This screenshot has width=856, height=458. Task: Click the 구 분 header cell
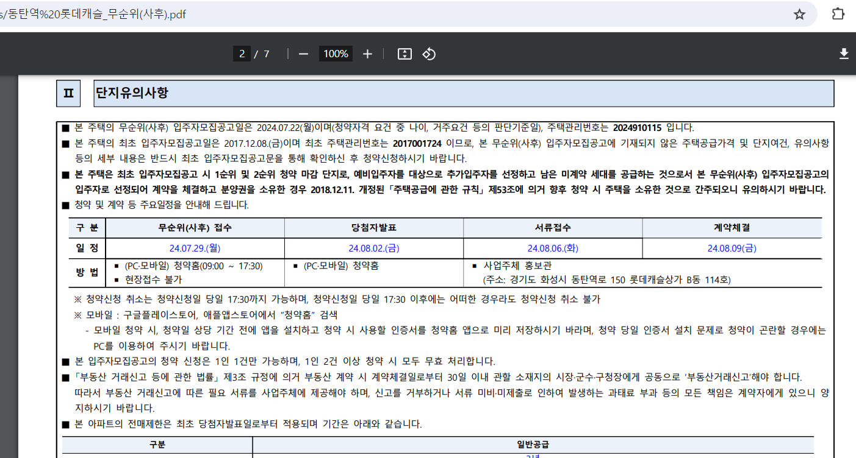87,228
